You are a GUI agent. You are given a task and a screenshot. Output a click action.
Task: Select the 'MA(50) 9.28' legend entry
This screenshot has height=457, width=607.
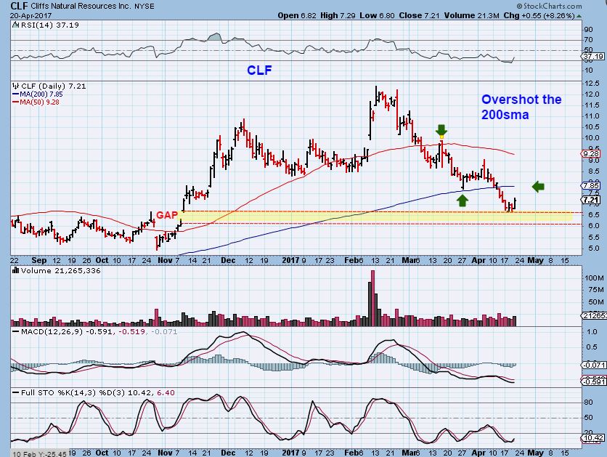[x=40, y=102]
